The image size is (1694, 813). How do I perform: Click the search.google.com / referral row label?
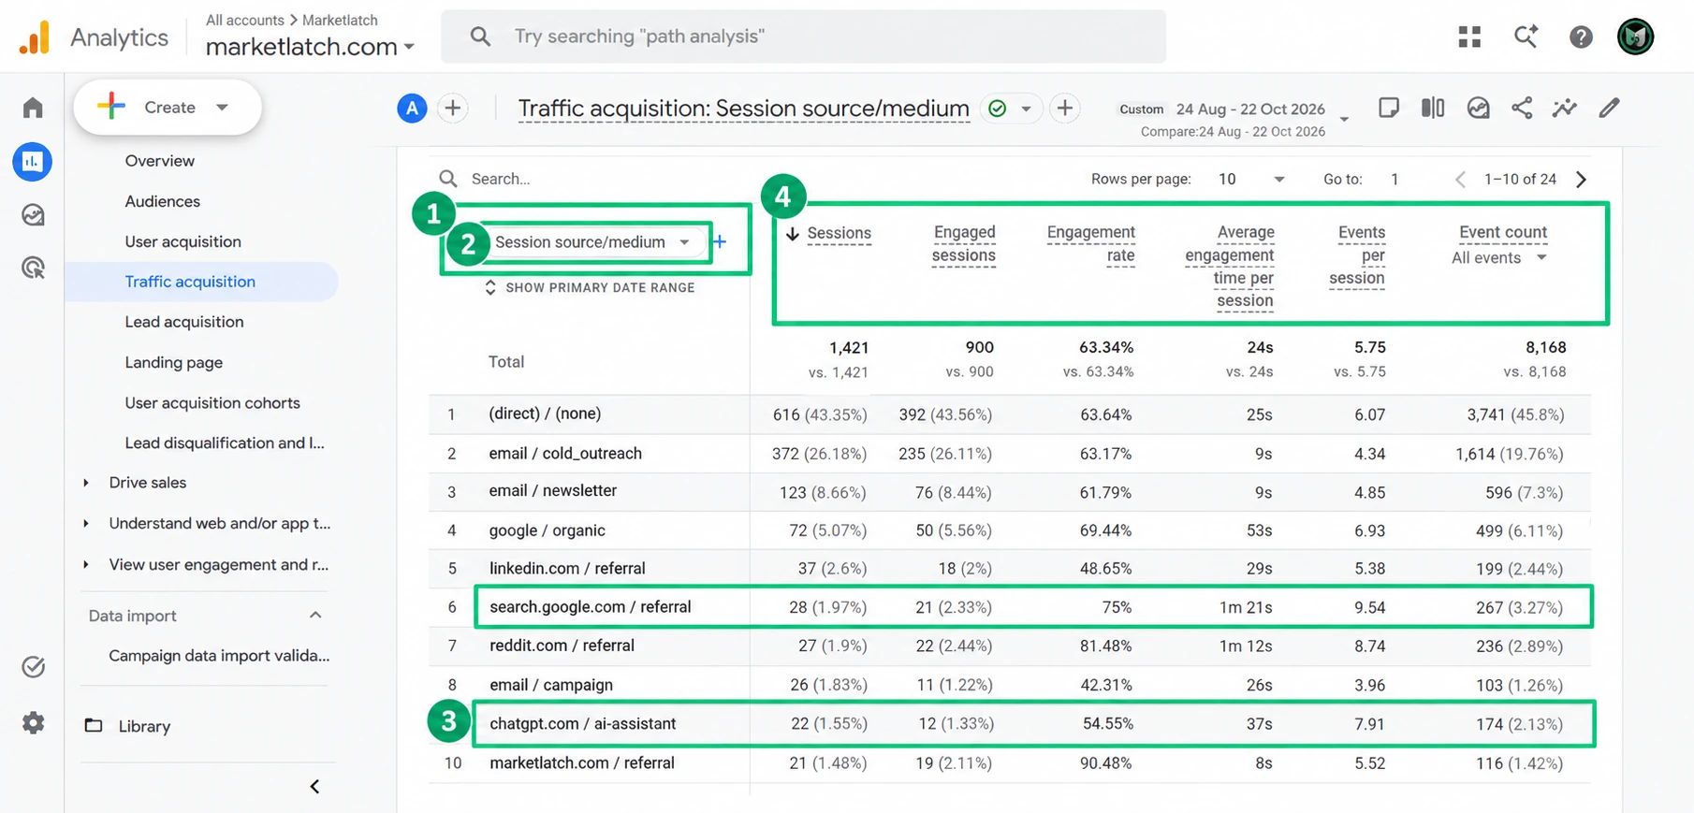click(590, 606)
